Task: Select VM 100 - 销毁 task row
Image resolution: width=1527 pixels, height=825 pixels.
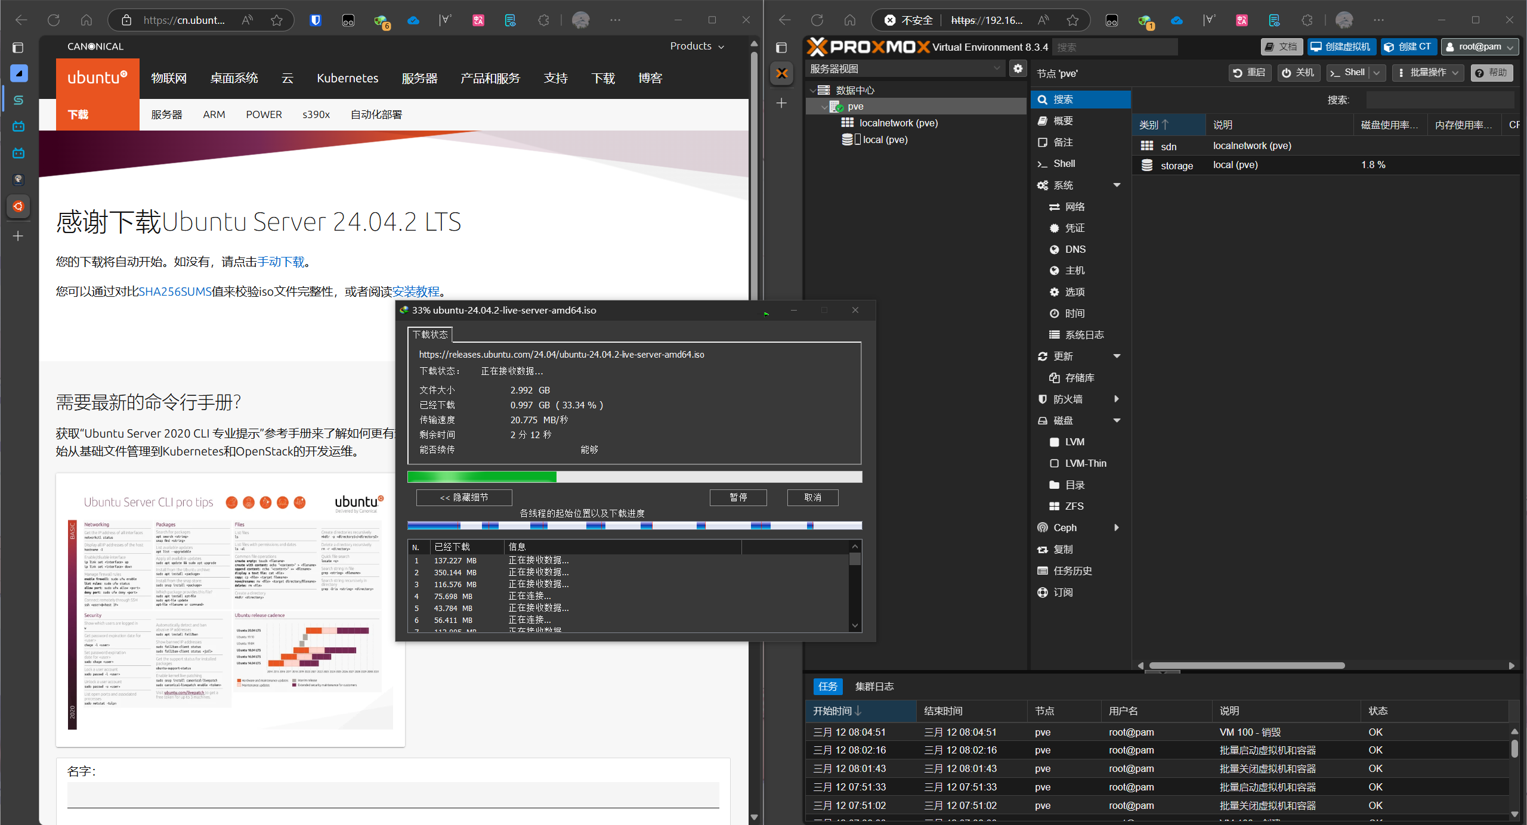Action: [x=1157, y=733]
